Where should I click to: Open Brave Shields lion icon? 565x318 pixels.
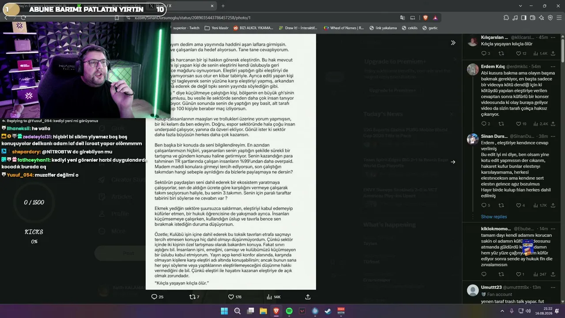[x=426, y=18]
